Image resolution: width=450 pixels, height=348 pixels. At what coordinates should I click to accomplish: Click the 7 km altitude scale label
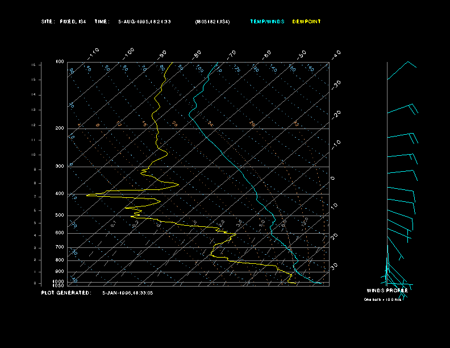[x=35, y=197]
